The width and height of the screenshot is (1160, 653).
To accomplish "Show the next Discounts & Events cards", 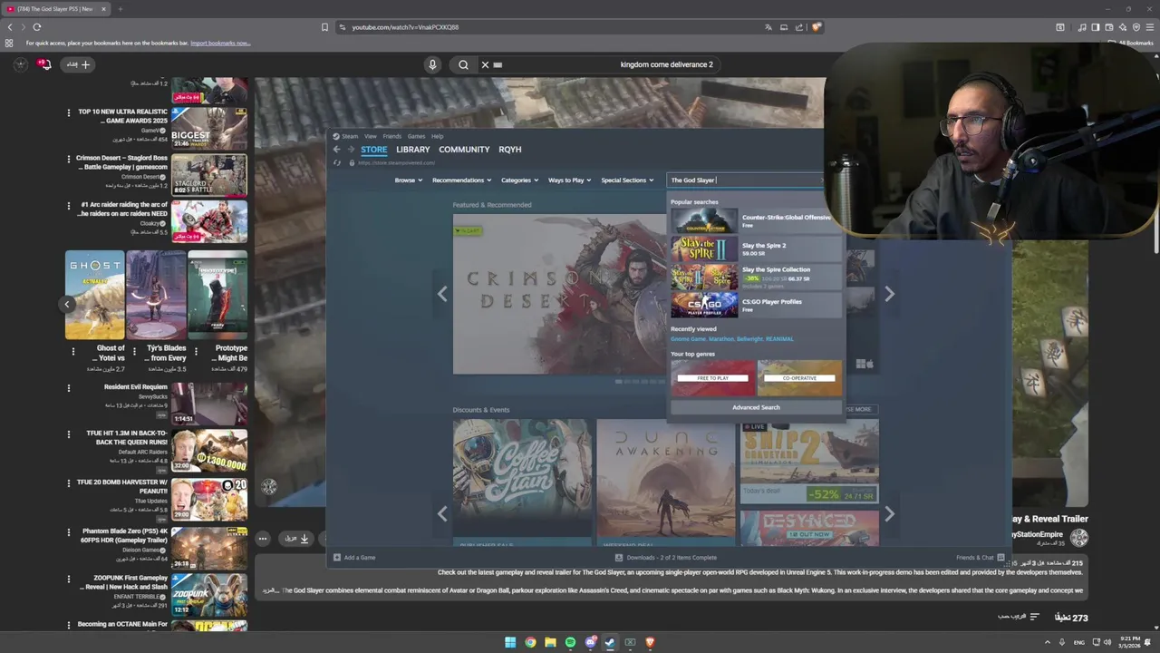I will [889, 513].
